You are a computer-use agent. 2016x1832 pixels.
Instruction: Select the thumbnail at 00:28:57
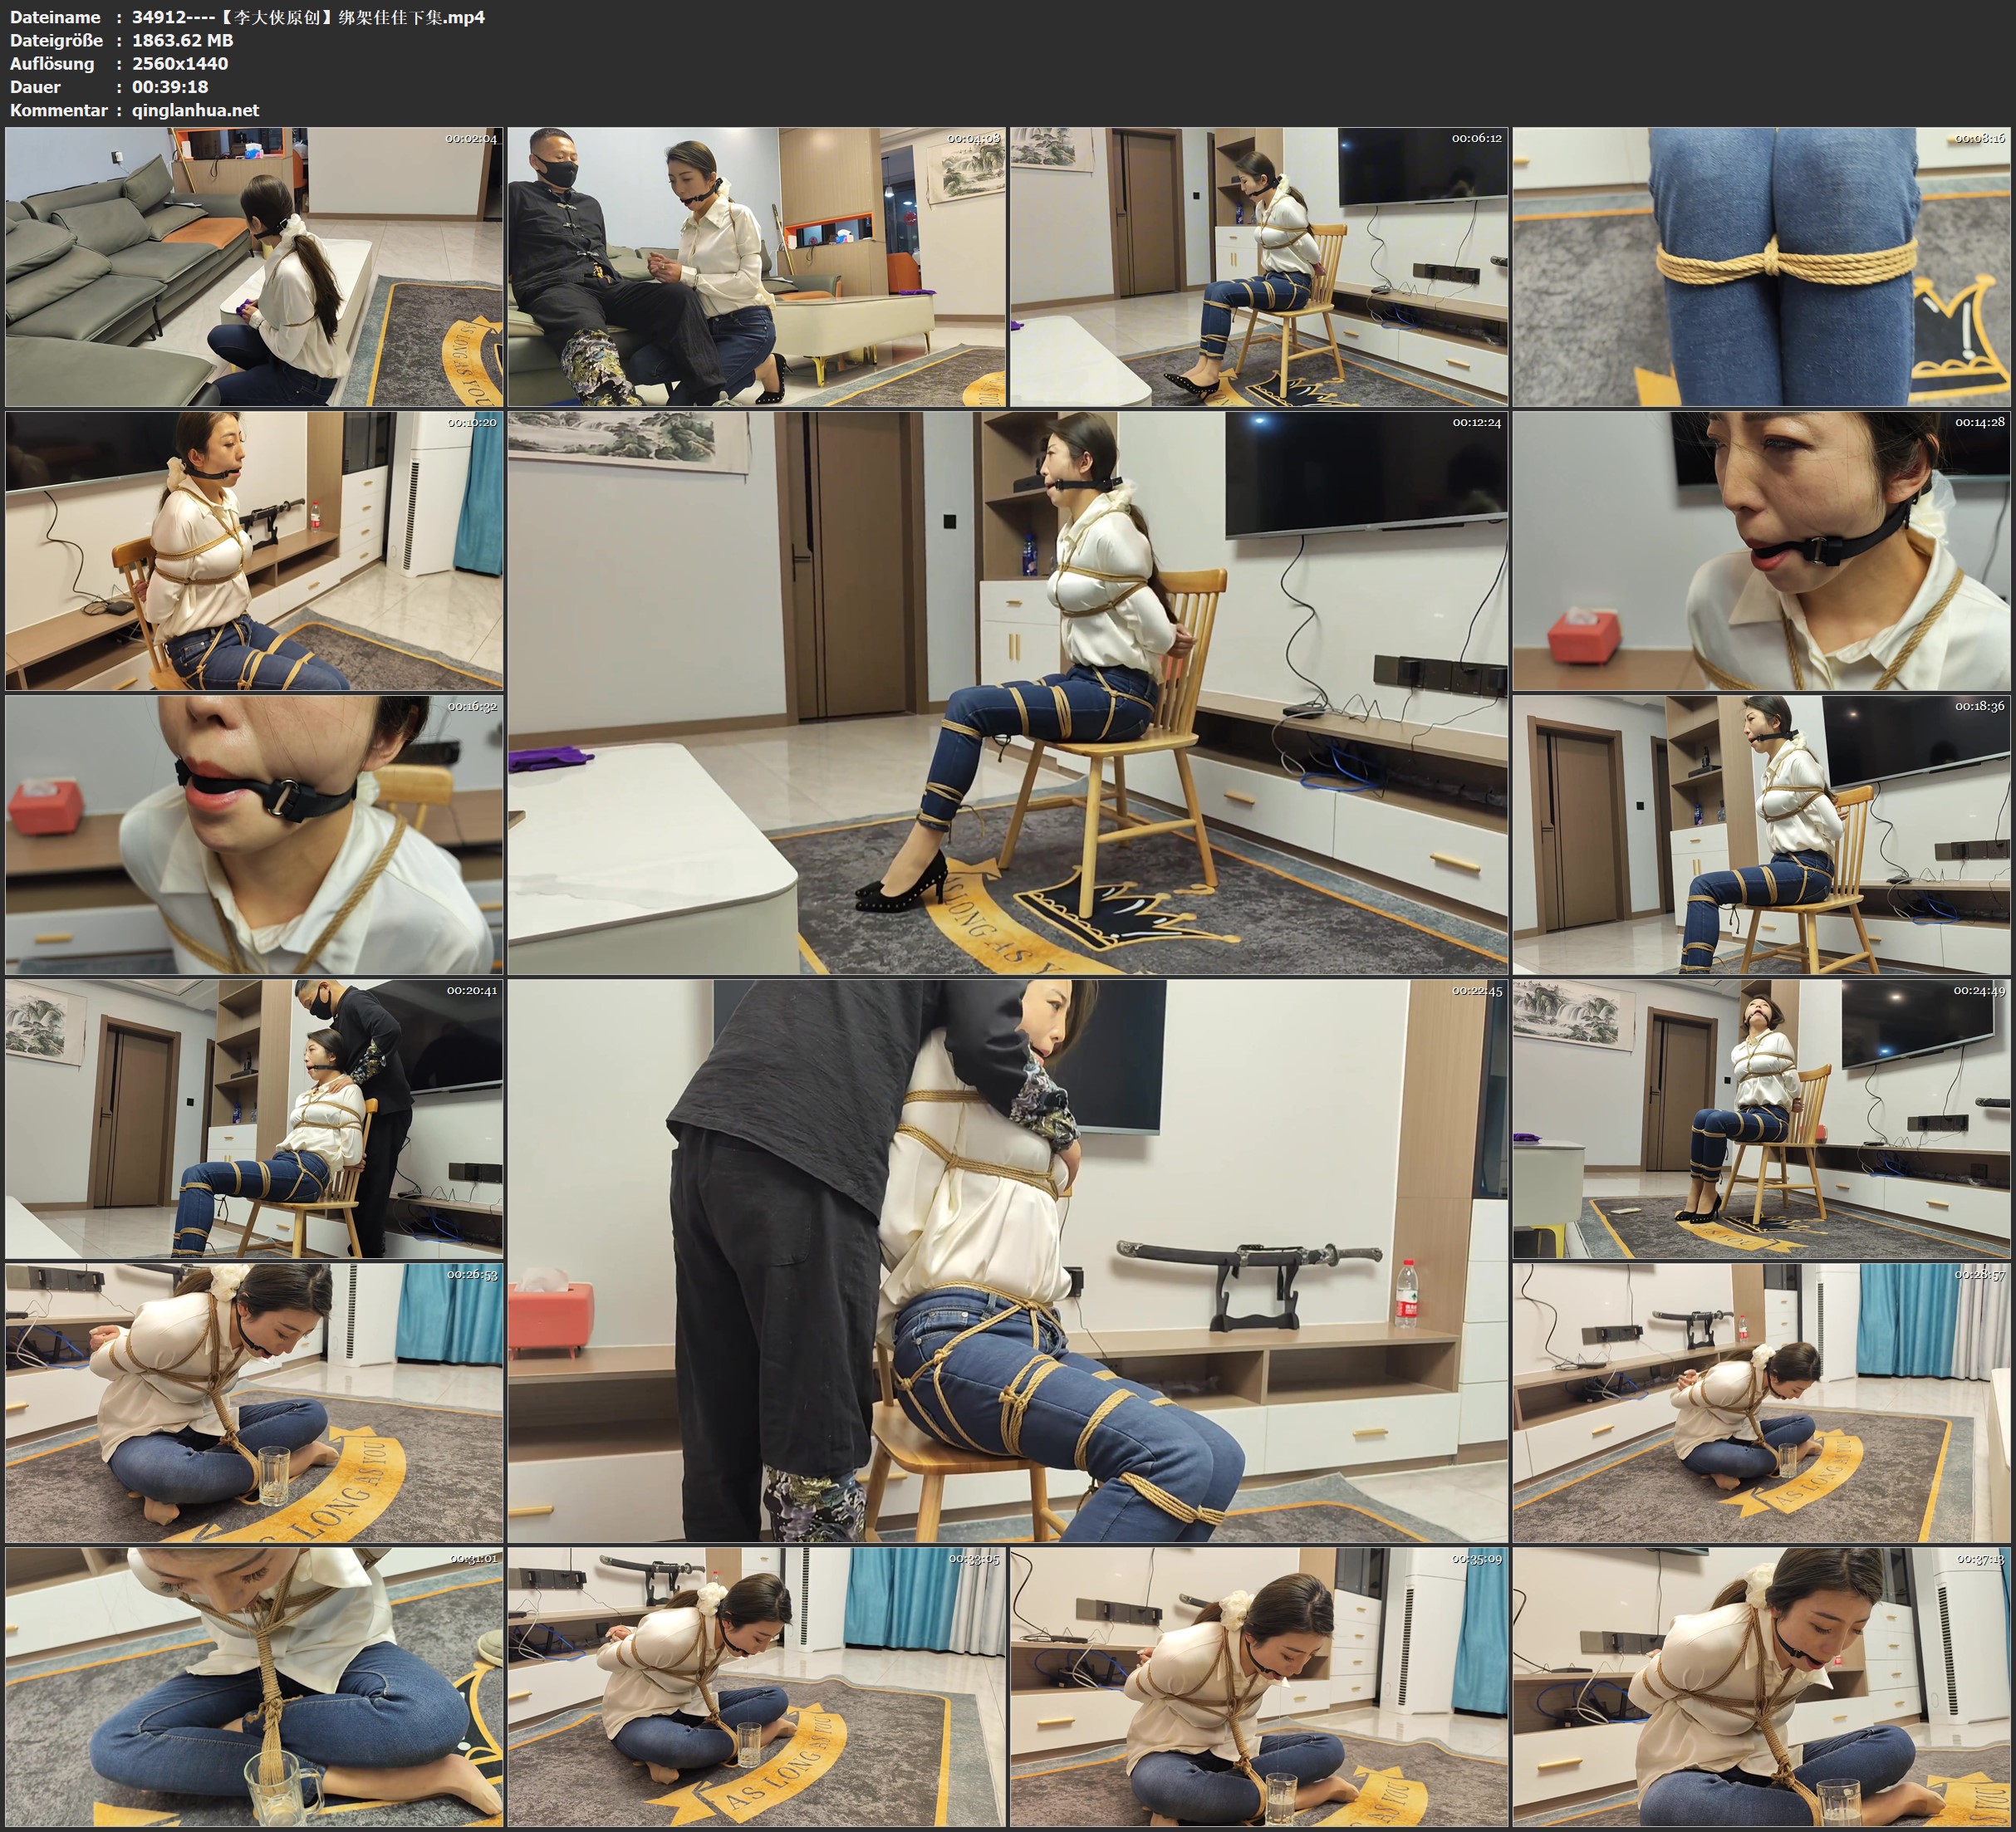coord(1762,1403)
